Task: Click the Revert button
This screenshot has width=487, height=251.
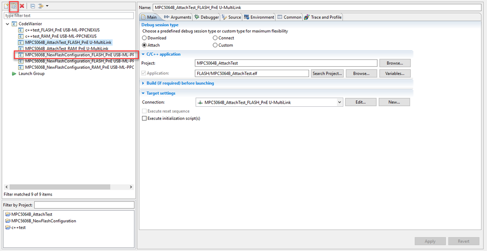Action: [x=464, y=241]
